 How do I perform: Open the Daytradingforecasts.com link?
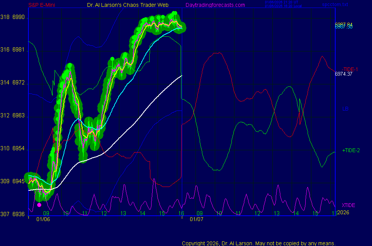point(215,5)
